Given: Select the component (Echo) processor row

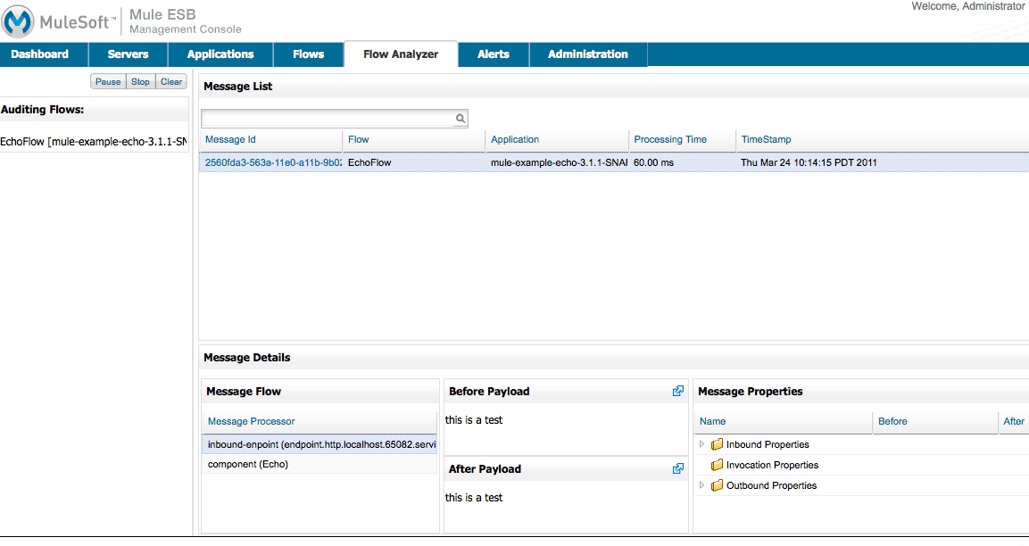Looking at the screenshot, I should coord(319,464).
